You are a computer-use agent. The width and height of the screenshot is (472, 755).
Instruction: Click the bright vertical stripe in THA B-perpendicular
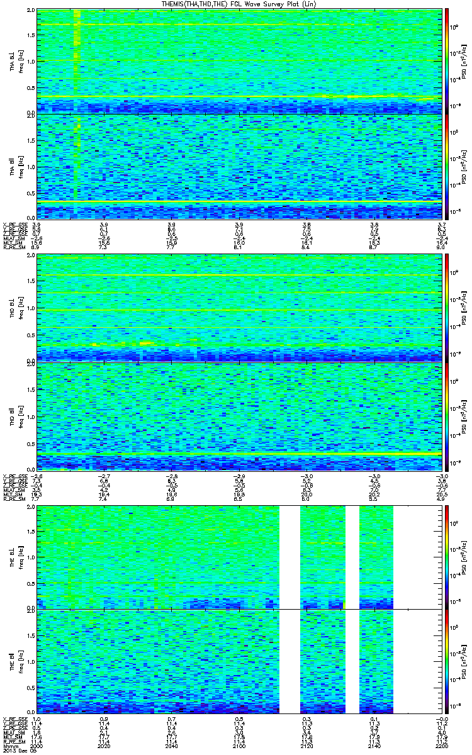click(x=77, y=61)
